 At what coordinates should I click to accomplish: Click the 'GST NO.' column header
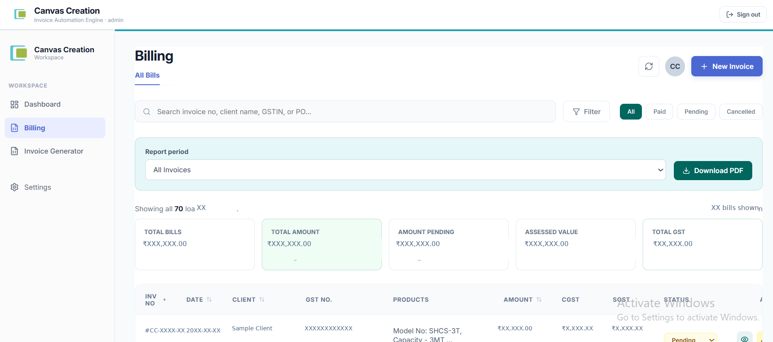[319, 300]
